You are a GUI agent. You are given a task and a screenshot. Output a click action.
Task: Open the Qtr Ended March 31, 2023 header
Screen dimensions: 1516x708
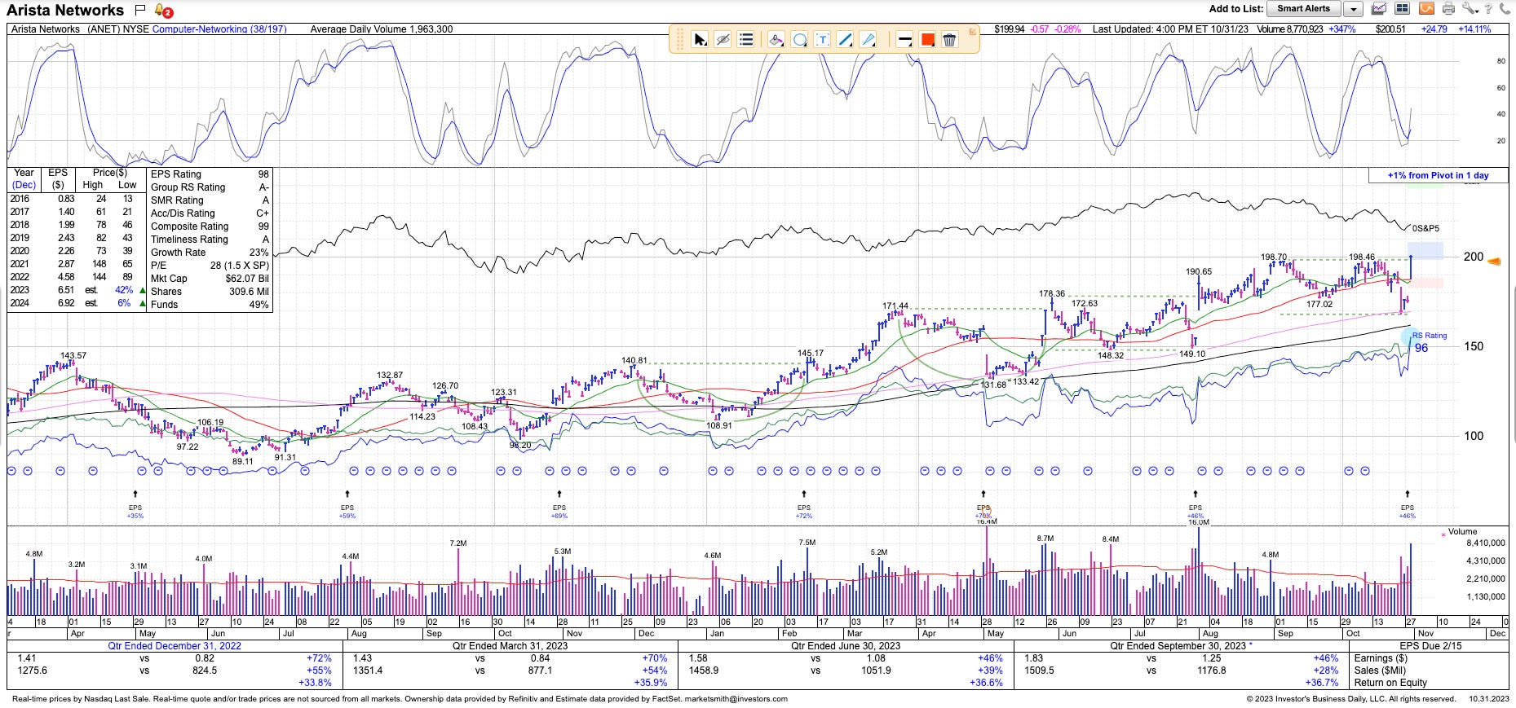tap(510, 646)
